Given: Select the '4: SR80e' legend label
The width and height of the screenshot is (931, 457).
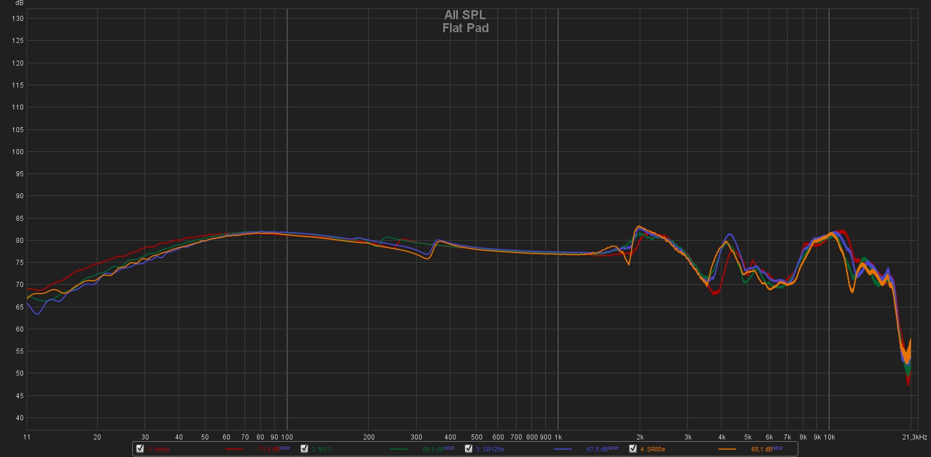Looking at the screenshot, I should 653,449.
